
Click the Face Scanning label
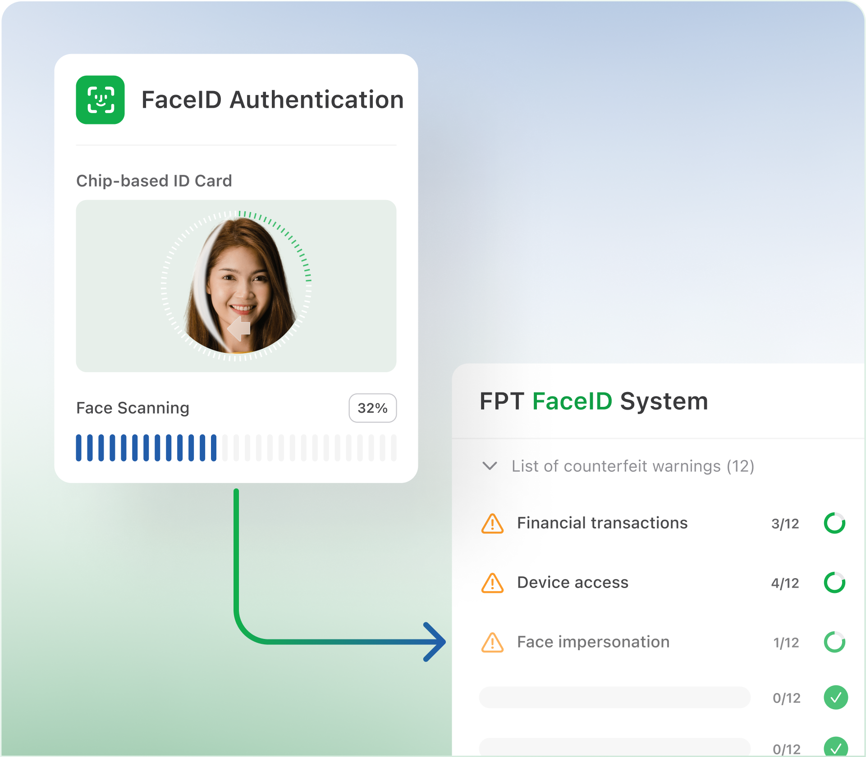pyautogui.click(x=133, y=408)
